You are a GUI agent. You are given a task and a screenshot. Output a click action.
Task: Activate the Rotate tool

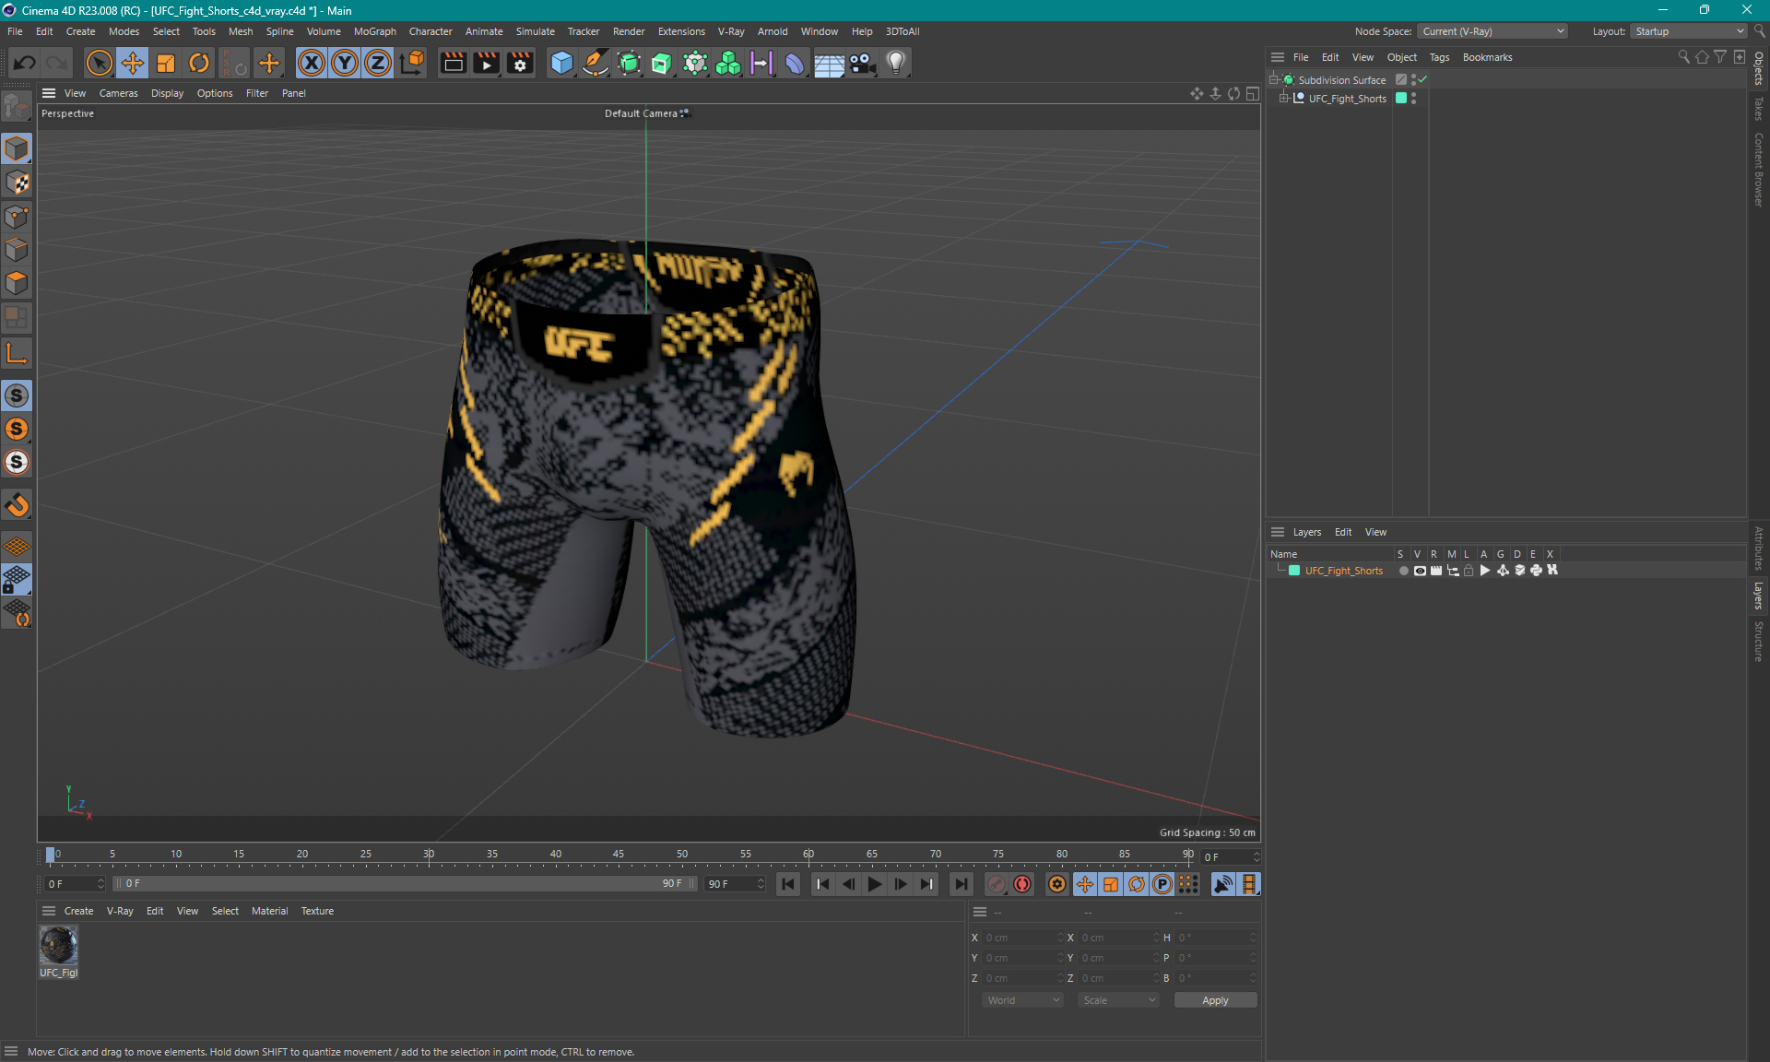(199, 63)
